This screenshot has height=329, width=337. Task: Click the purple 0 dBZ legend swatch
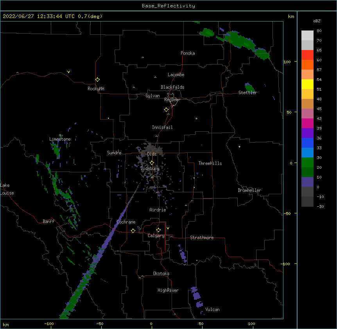[307, 182]
